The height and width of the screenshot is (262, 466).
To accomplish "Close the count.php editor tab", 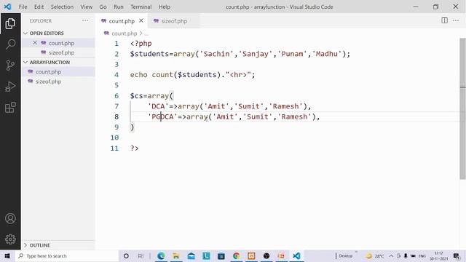I will [141, 21].
